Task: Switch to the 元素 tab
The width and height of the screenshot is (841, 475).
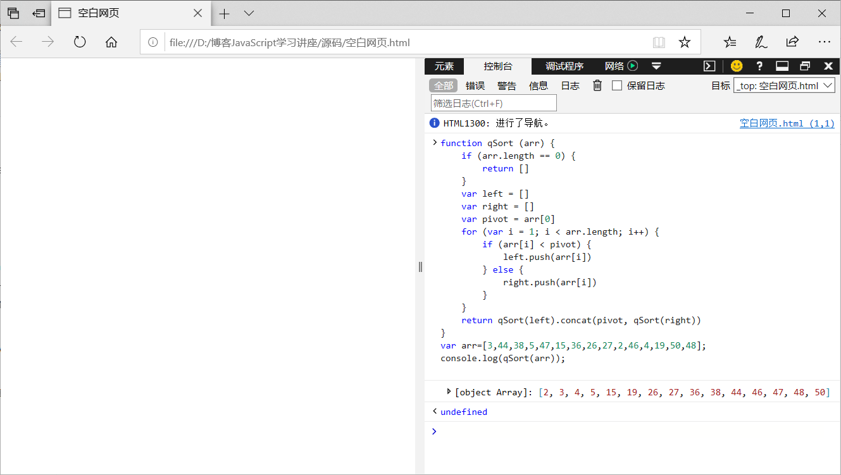Action: (444, 66)
